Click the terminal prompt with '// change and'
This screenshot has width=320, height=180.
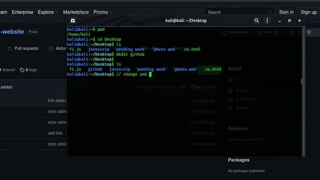[x=109, y=74]
